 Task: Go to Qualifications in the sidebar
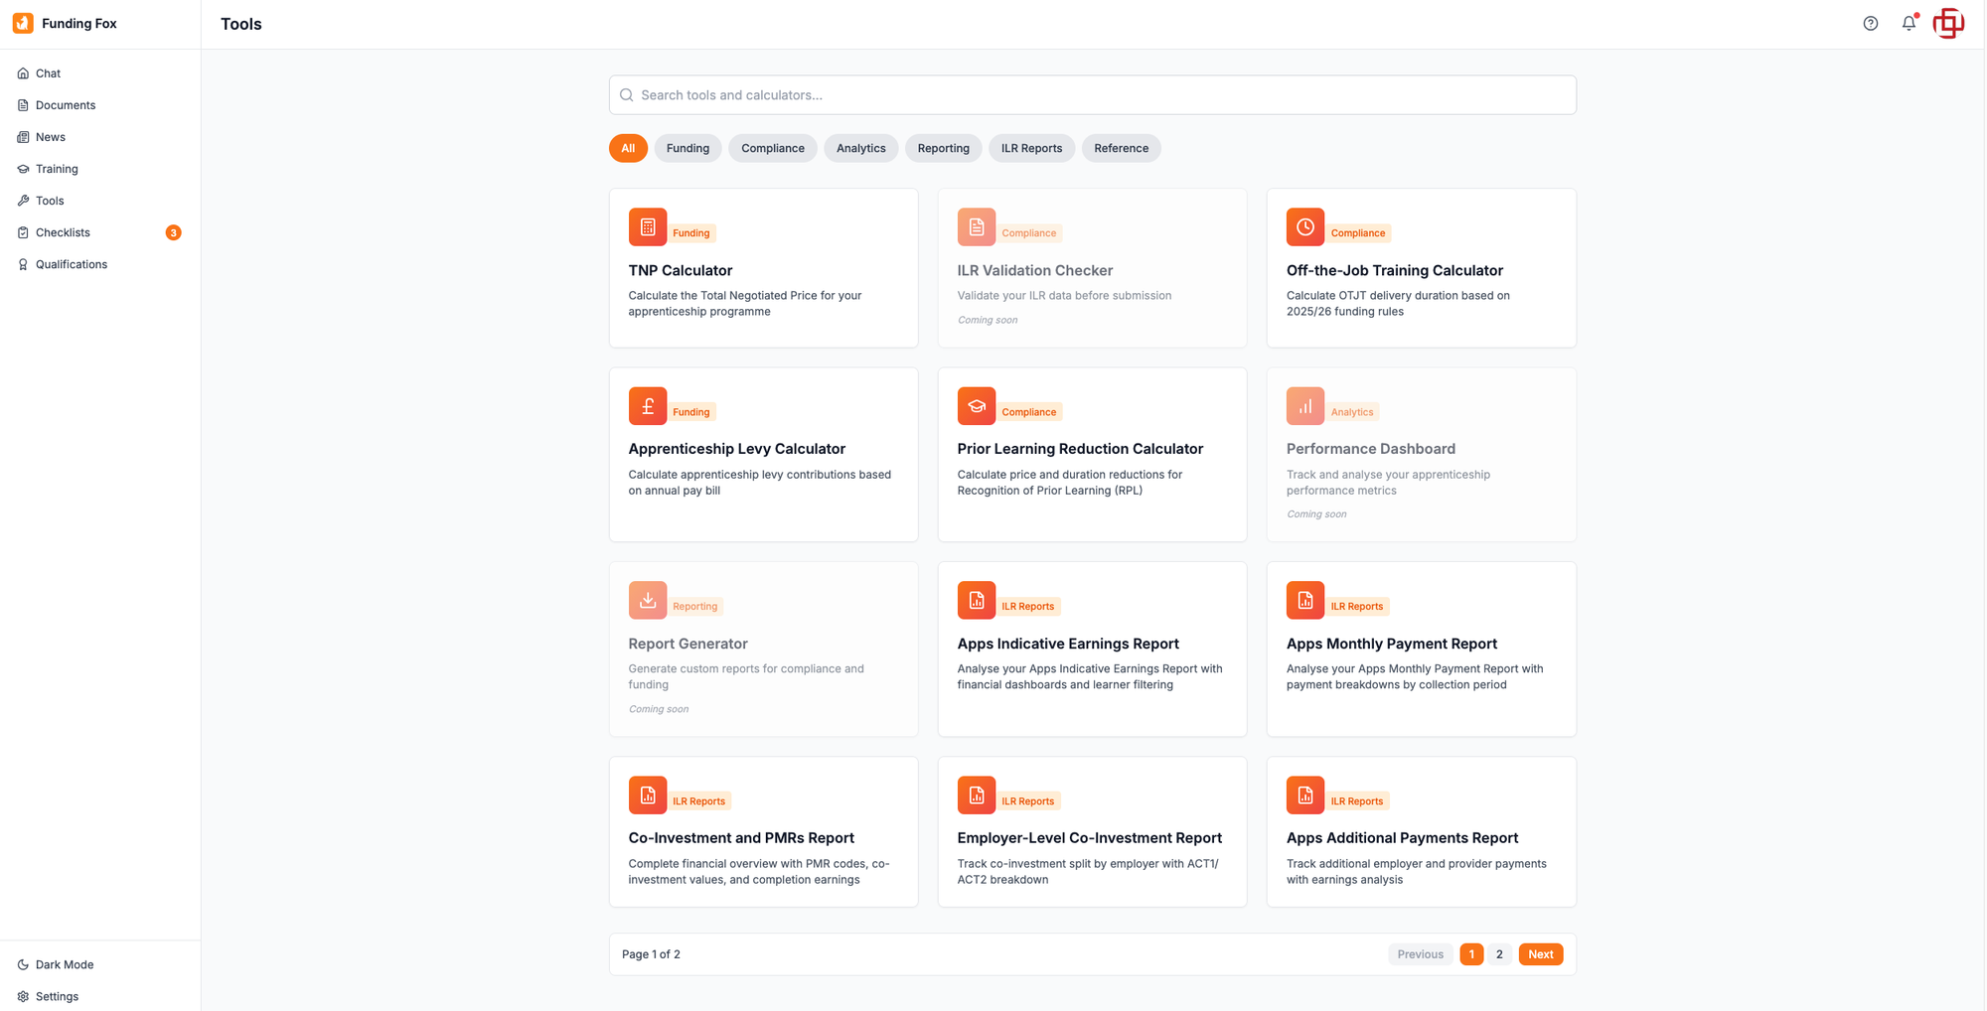tap(71, 264)
